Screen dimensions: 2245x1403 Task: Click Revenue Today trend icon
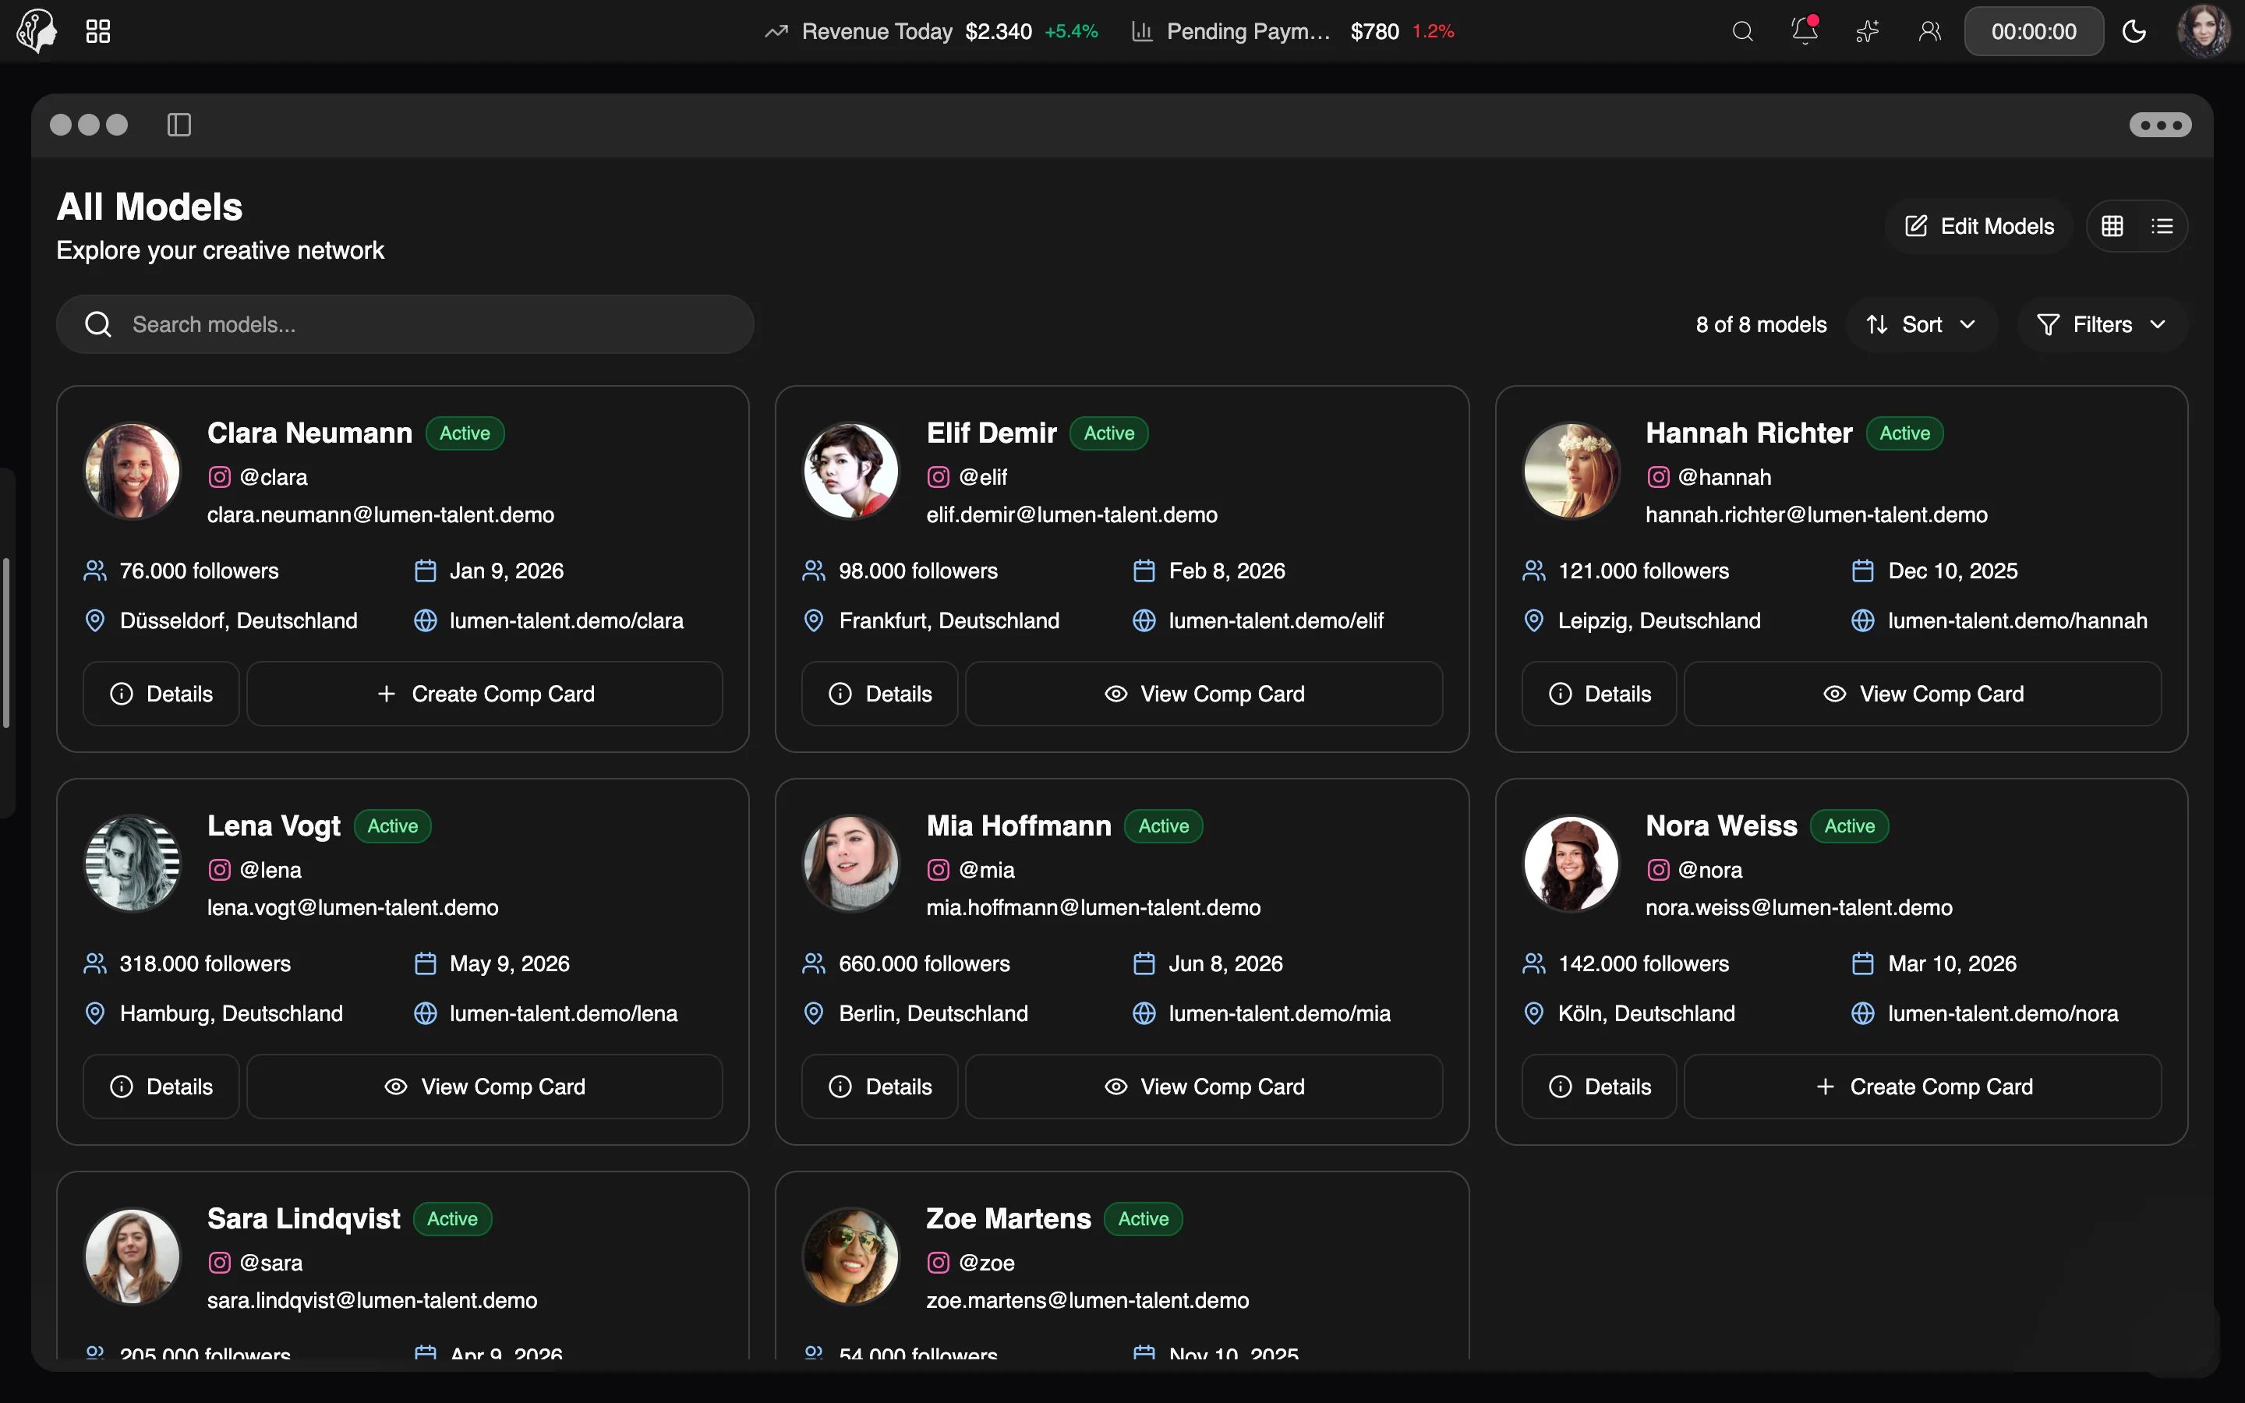(776, 31)
